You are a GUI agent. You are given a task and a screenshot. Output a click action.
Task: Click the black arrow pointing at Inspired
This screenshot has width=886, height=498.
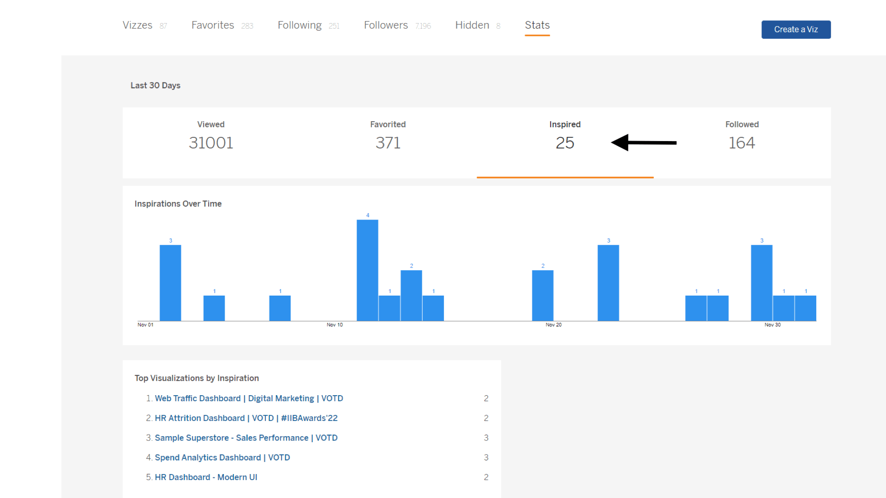tap(643, 143)
